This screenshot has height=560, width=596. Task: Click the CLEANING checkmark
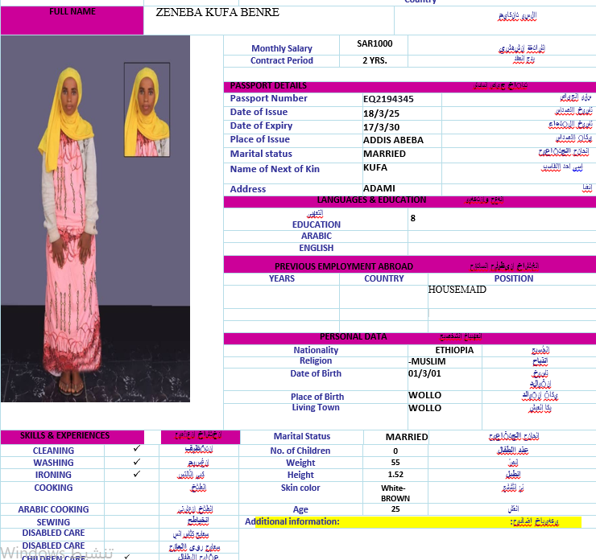click(137, 448)
